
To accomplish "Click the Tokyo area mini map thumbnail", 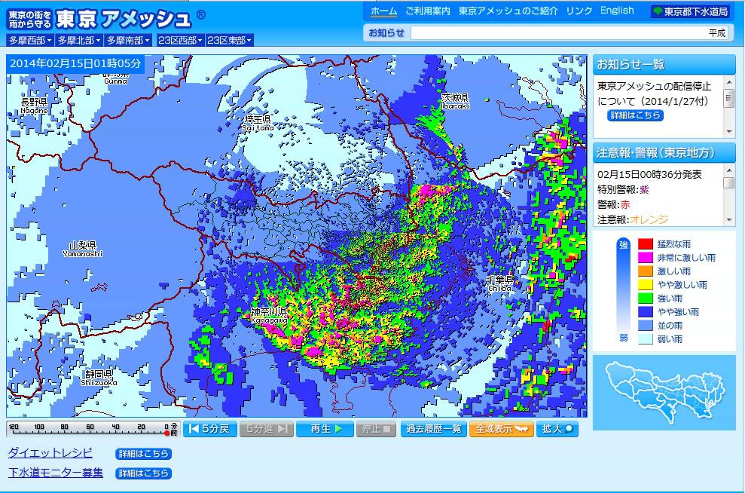I will click(x=664, y=393).
